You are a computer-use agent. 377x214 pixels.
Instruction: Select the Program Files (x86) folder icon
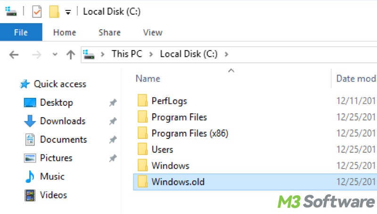click(143, 133)
